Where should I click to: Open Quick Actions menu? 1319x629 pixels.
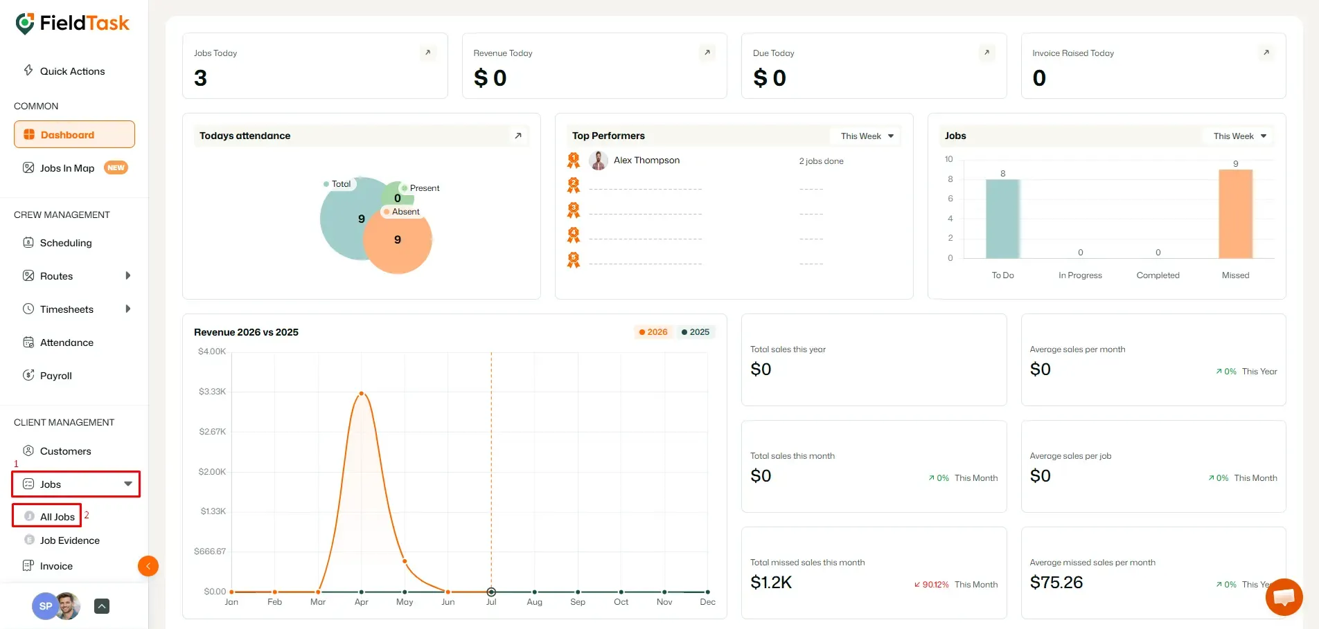tap(72, 71)
